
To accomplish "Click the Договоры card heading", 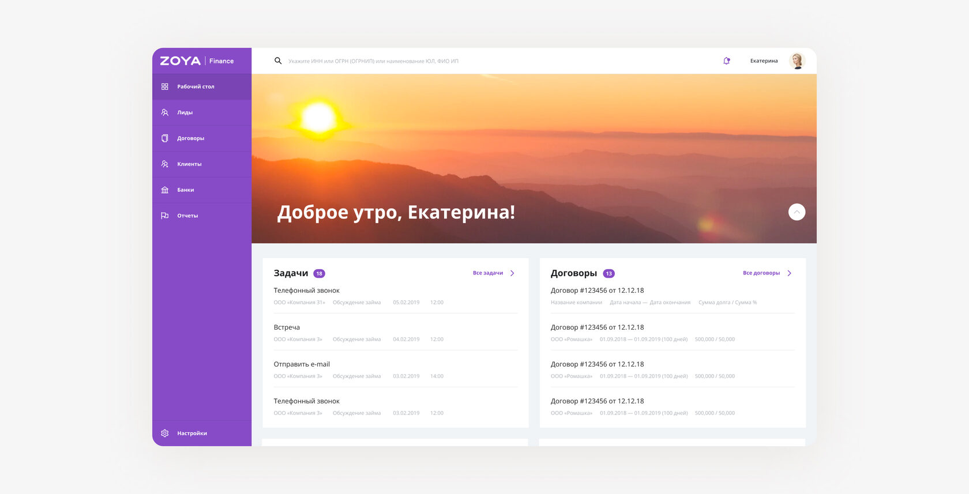I will pyautogui.click(x=574, y=273).
